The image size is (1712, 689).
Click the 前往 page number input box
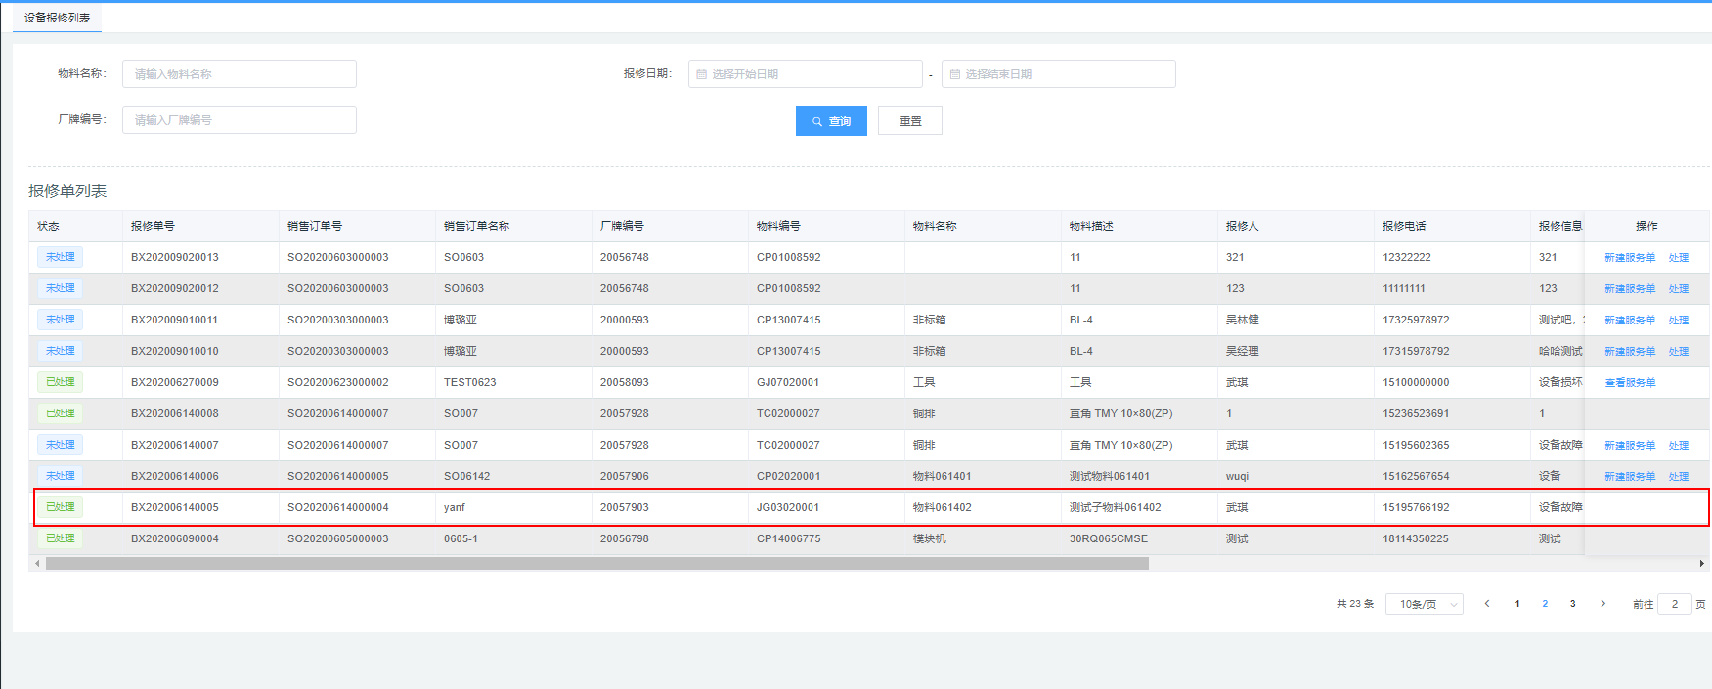[x=1674, y=604]
